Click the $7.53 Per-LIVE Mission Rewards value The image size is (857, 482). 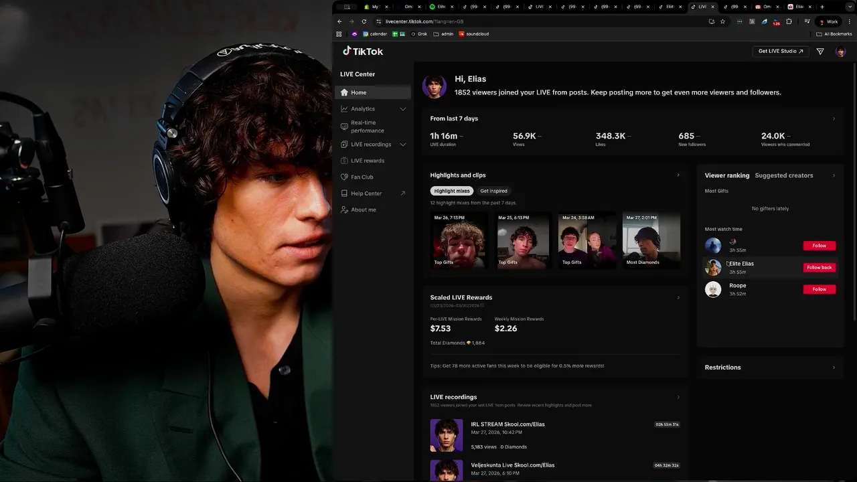(x=441, y=329)
